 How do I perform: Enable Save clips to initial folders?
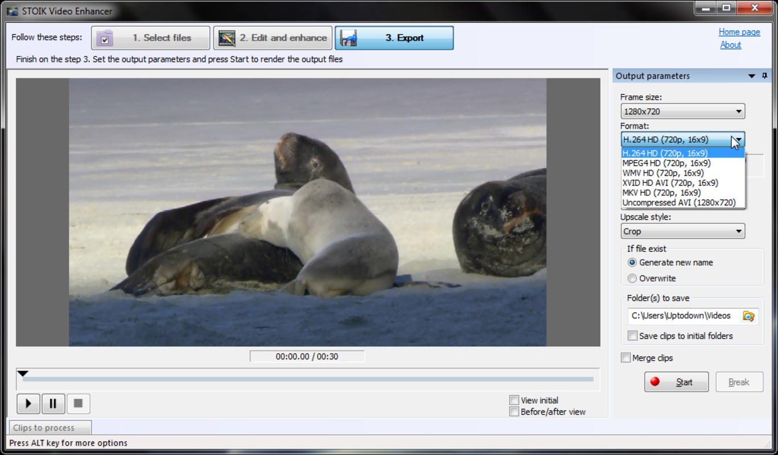632,336
